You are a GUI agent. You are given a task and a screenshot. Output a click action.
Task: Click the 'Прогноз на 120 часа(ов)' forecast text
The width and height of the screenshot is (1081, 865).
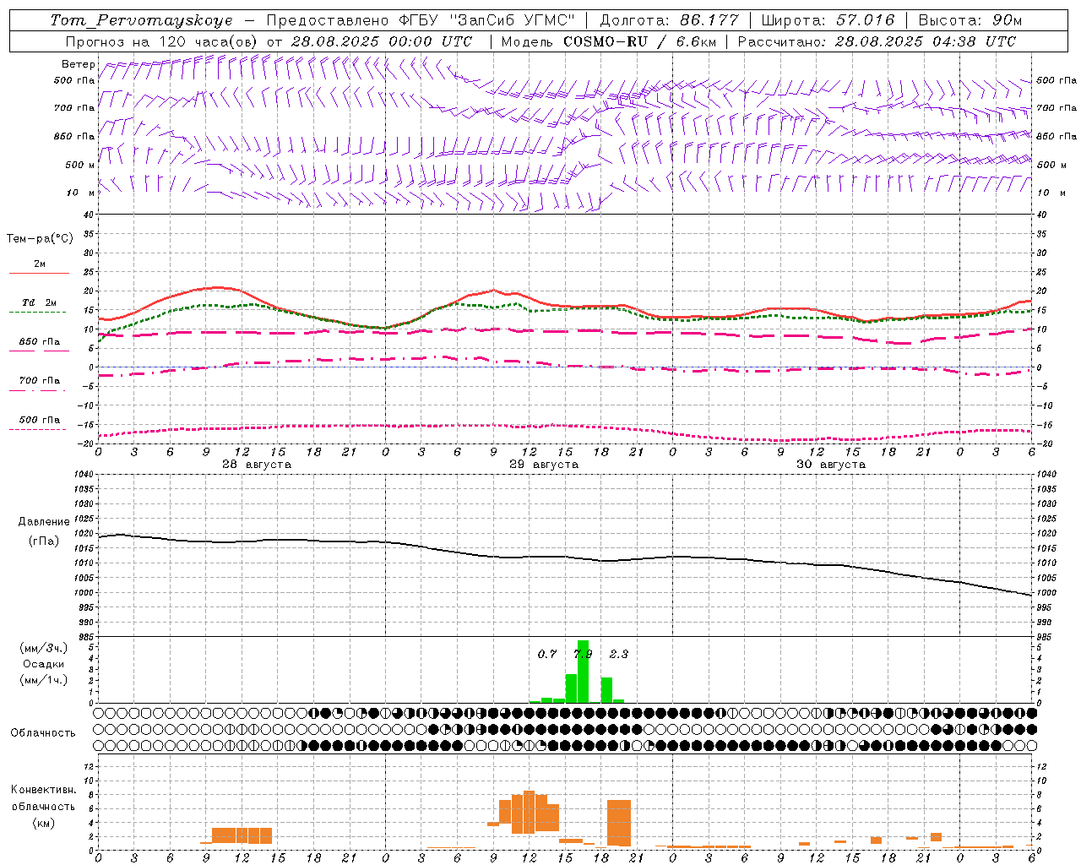click(162, 41)
